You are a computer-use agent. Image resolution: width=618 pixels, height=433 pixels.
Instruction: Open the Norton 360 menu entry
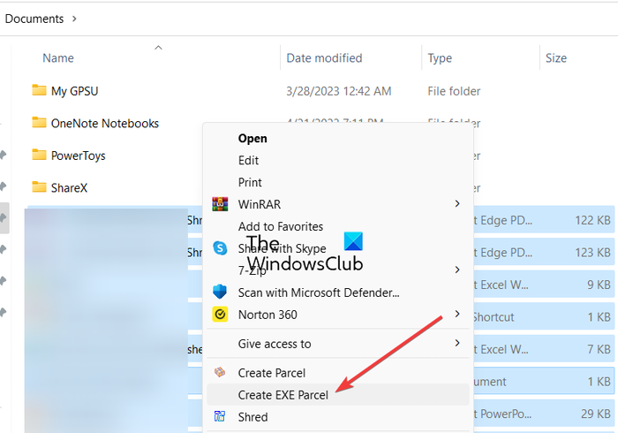coord(268,315)
